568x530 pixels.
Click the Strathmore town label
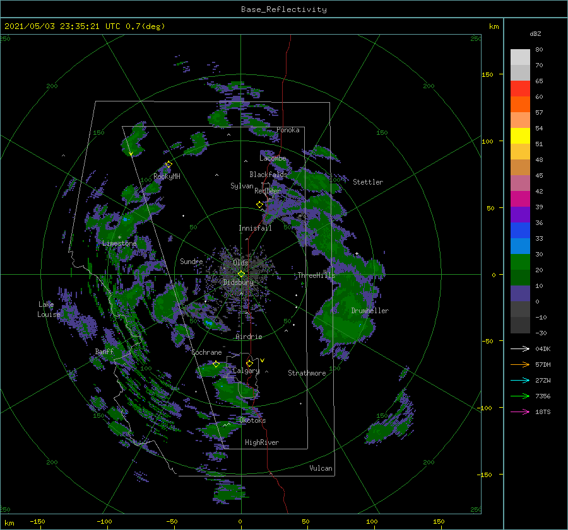(x=307, y=373)
